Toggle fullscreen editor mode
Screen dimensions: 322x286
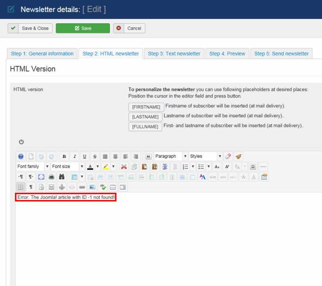pyautogui.click(x=41, y=177)
